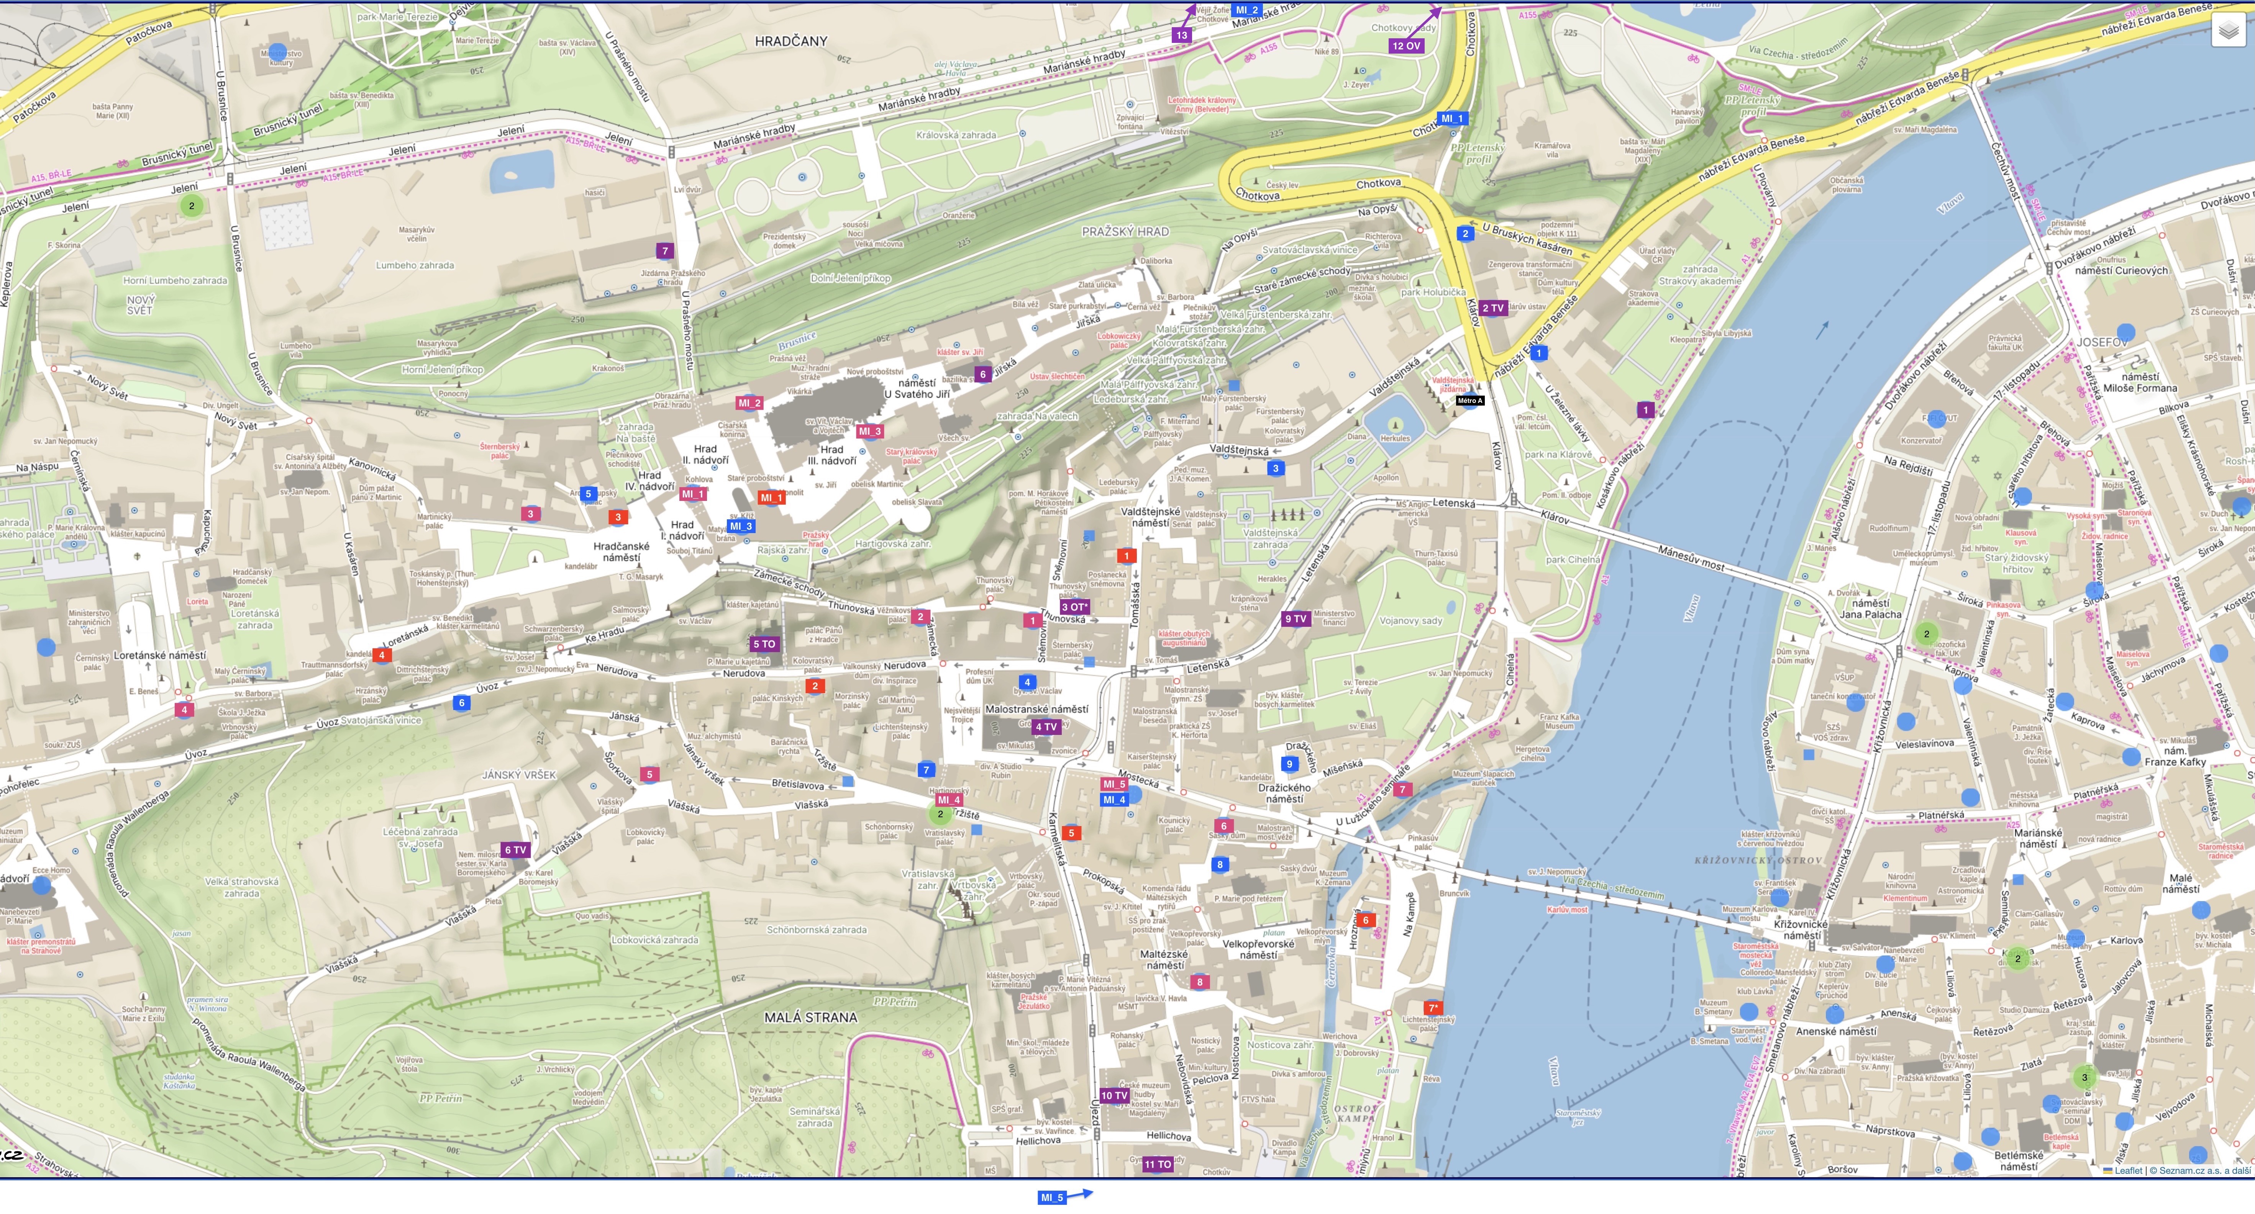The image size is (2255, 1214).
Task: Select pink marker 6 near Saský dům
Action: click(1224, 826)
